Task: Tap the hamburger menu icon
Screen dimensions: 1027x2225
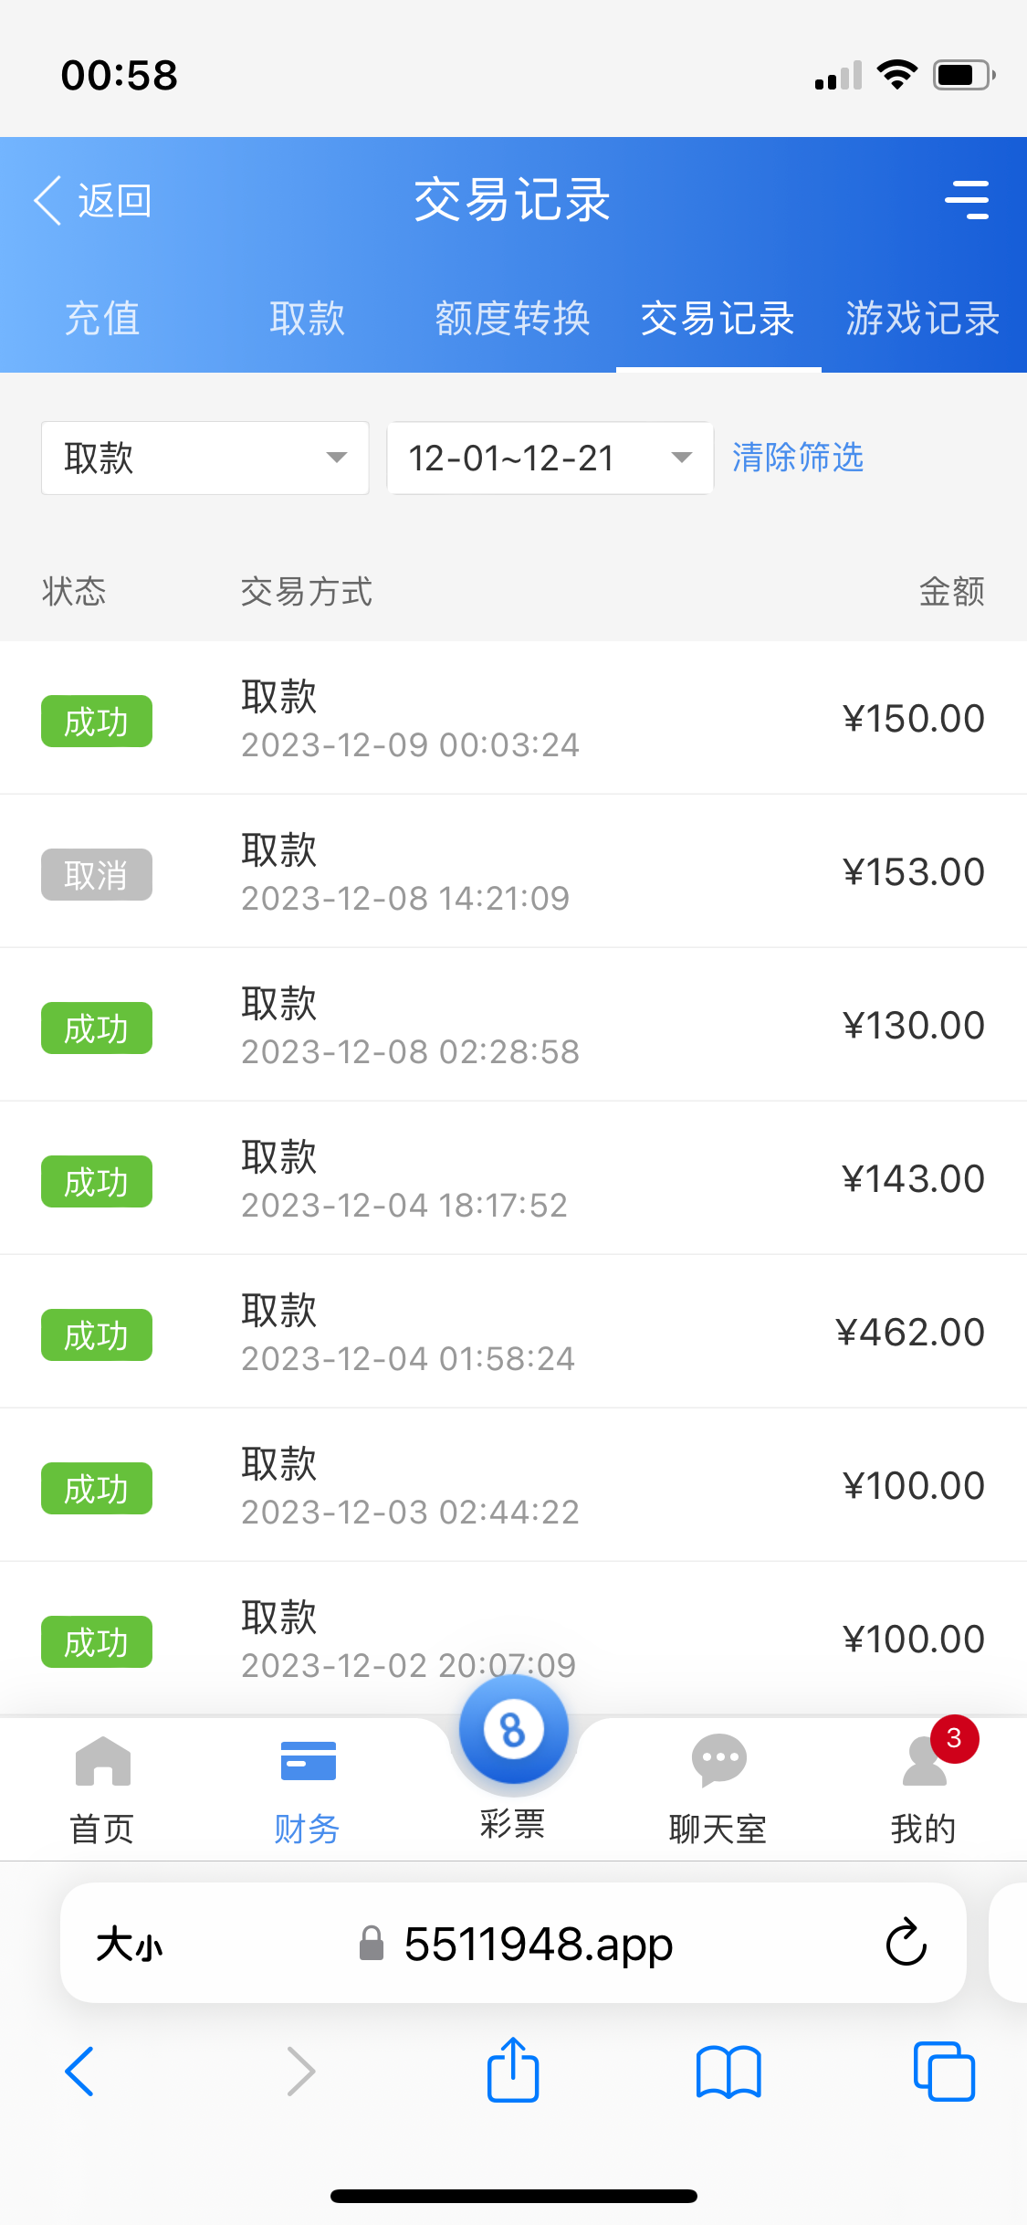Action: [967, 200]
